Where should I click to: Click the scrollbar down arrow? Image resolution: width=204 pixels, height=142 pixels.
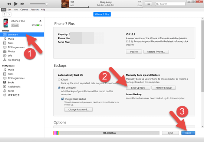click(x=203, y=126)
